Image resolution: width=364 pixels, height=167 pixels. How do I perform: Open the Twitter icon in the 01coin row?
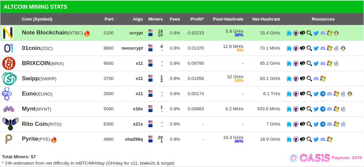click(x=316, y=48)
